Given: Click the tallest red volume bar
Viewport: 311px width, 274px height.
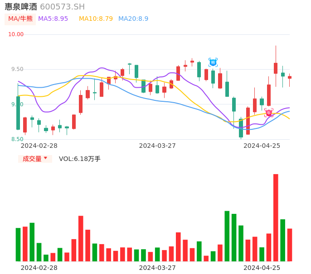Looking at the screenshot, I should coord(276,217).
